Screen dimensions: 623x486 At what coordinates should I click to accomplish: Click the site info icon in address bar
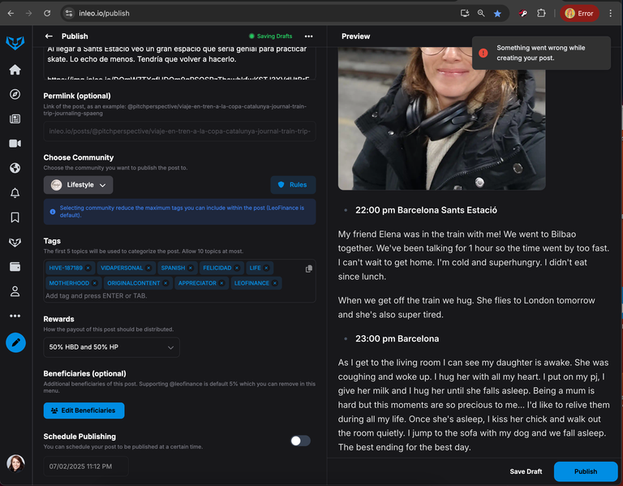click(x=69, y=13)
